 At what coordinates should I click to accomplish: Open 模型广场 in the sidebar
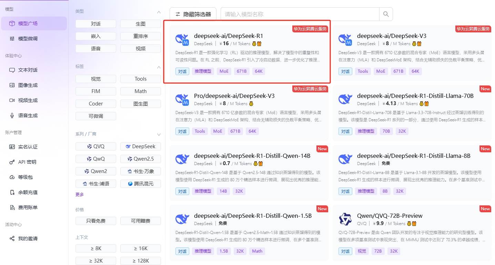click(x=34, y=23)
